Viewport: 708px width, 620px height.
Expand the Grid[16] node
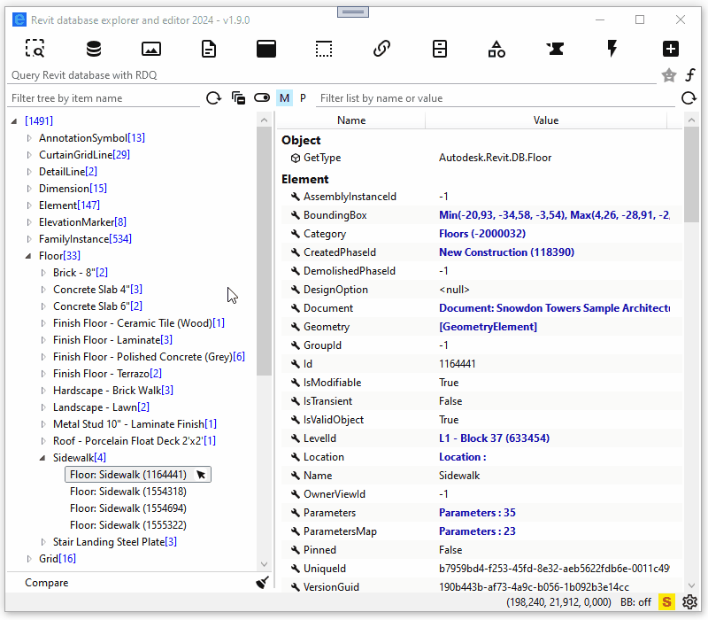click(x=29, y=559)
